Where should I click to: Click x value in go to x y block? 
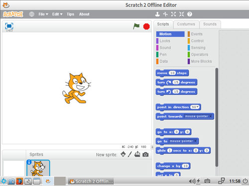tap(176, 132)
